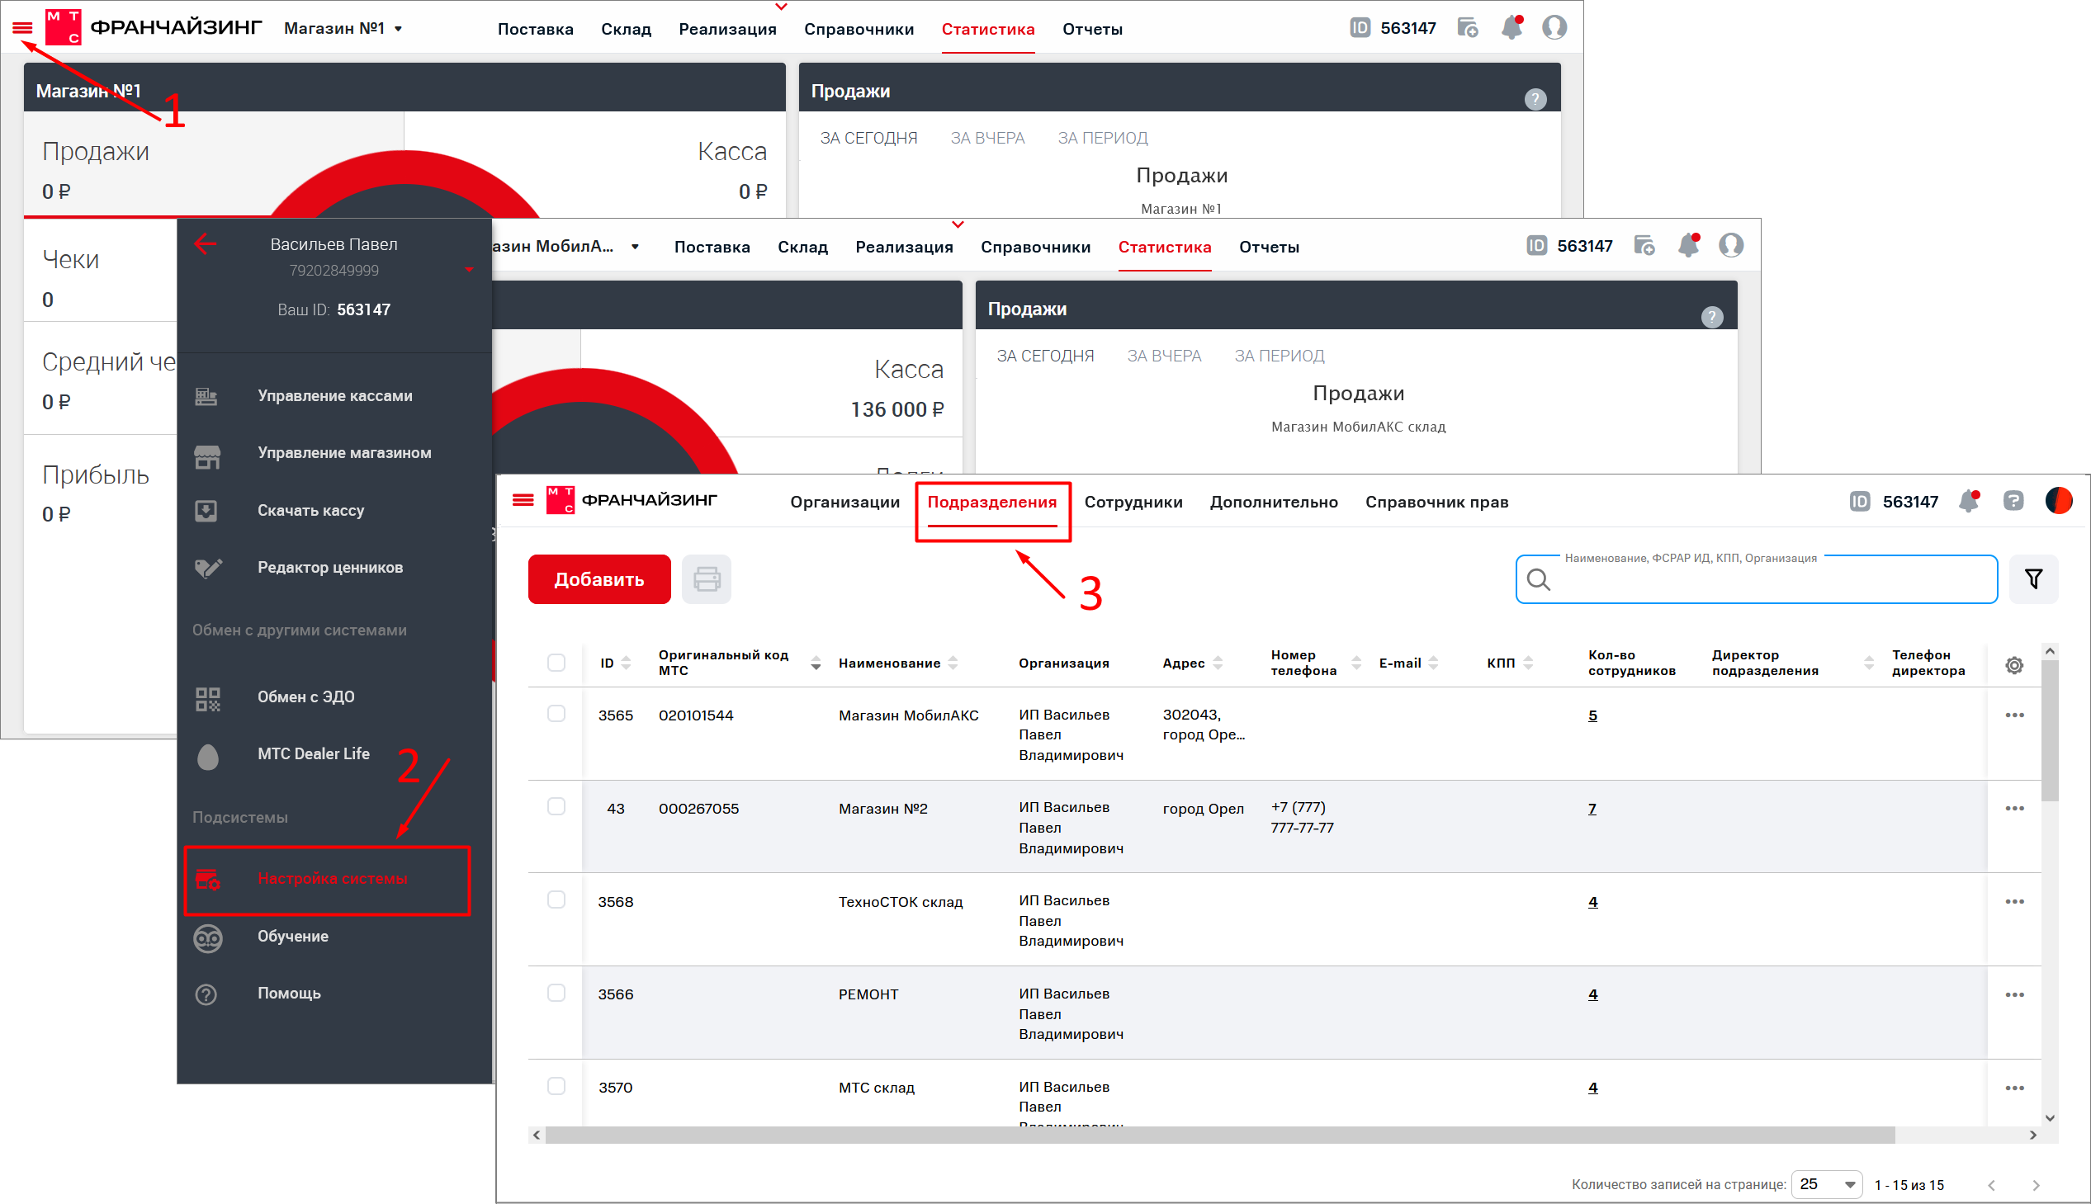
Task: Go to previous page of records
Action: pyautogui.click(x=1992, y=1185)
